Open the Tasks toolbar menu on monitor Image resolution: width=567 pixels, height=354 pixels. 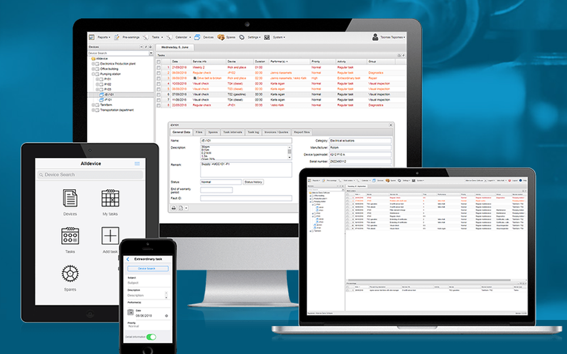pos(157,37)
